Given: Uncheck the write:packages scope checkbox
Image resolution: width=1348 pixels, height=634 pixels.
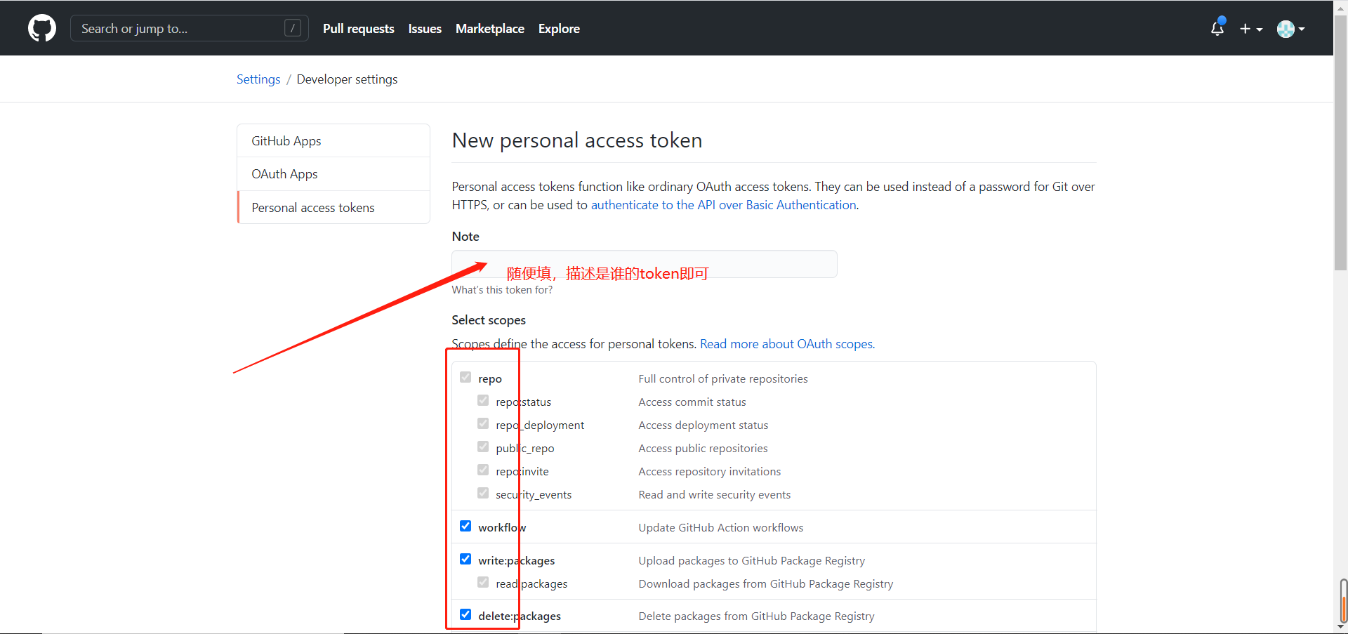Looking at the screenshot, I should click(x=465, y=560).
